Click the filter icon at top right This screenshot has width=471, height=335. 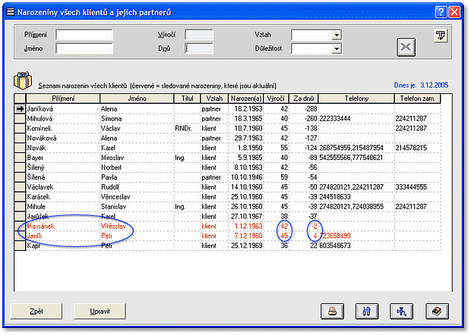point(441,35)
